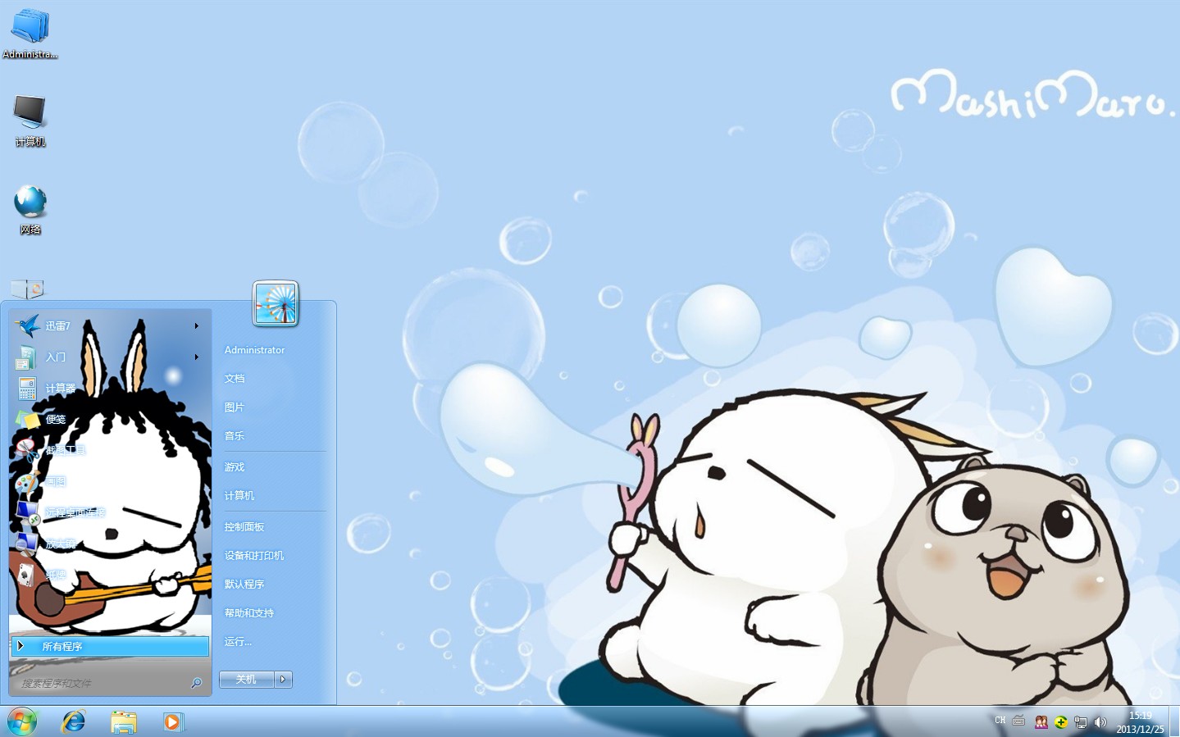Screen dimensions: 1180x737
Task: Expand the 迅雷7 jump list arrow
Action: tap(197, 326)
